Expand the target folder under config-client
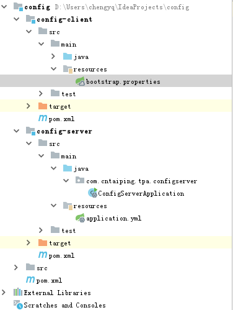 click(x=29, y=106)
